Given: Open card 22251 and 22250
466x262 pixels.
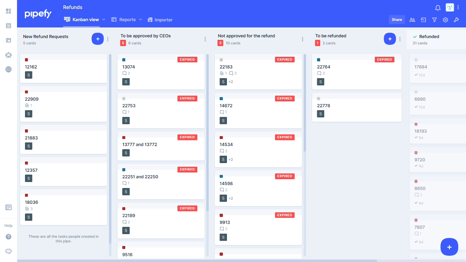Looking at the screenshot, I should 161,182.
